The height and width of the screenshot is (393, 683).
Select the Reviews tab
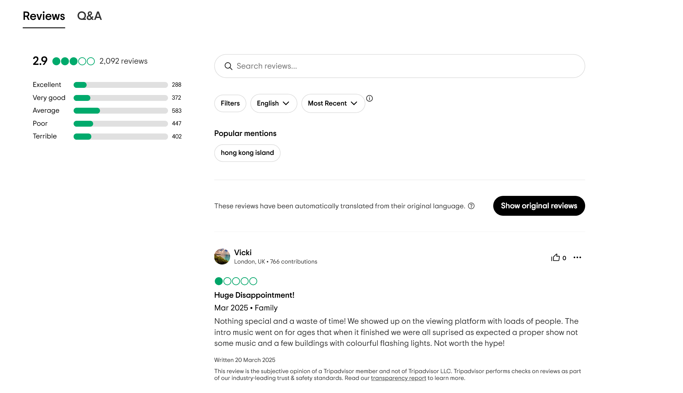click(x=44, y=16)
